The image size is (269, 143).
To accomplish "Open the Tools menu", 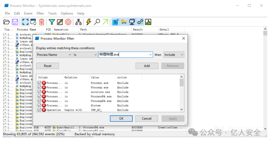I will coord(52,13).
